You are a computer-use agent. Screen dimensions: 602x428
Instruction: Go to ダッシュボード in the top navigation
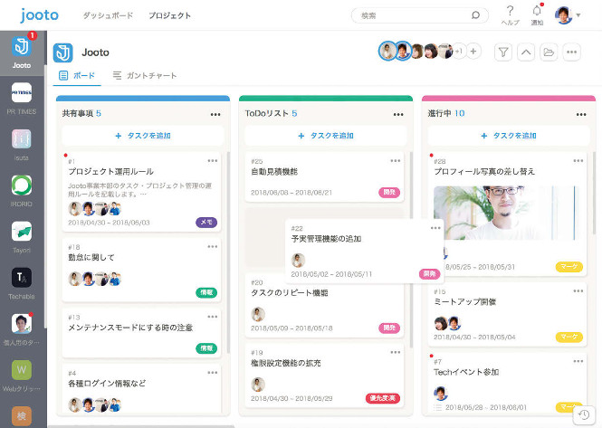pos(108,15)
